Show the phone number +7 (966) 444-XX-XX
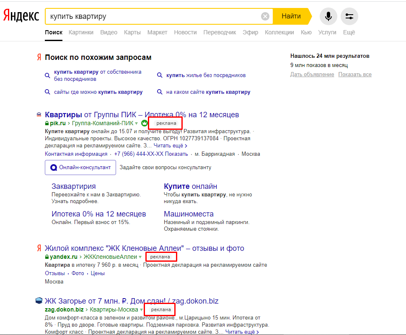 (151, 154)
